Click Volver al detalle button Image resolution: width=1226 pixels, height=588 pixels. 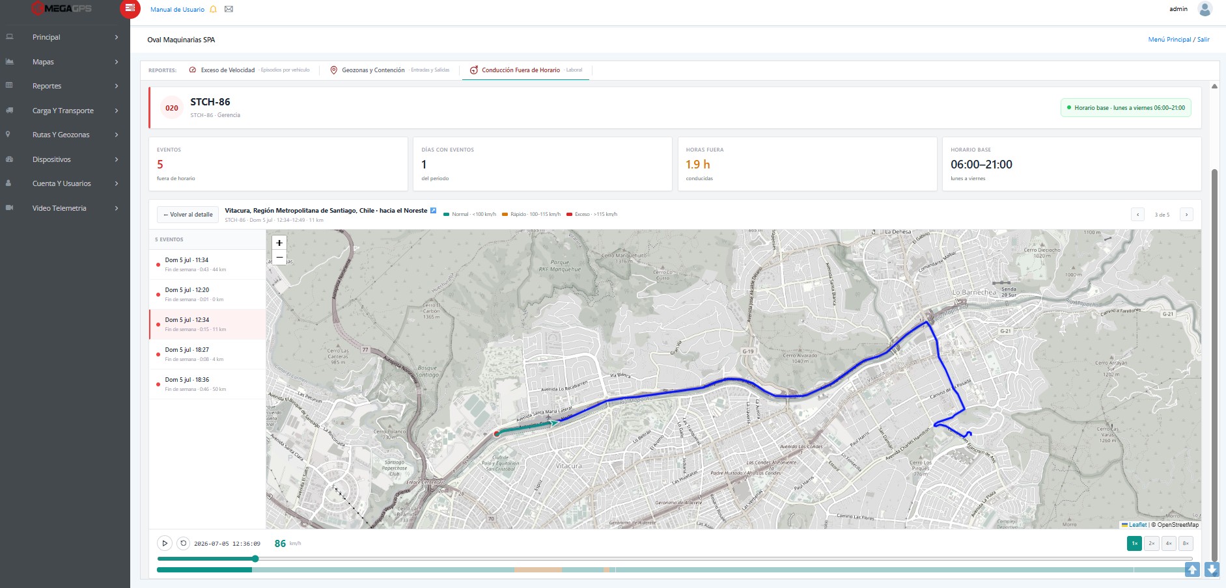[x=188, y=215]
